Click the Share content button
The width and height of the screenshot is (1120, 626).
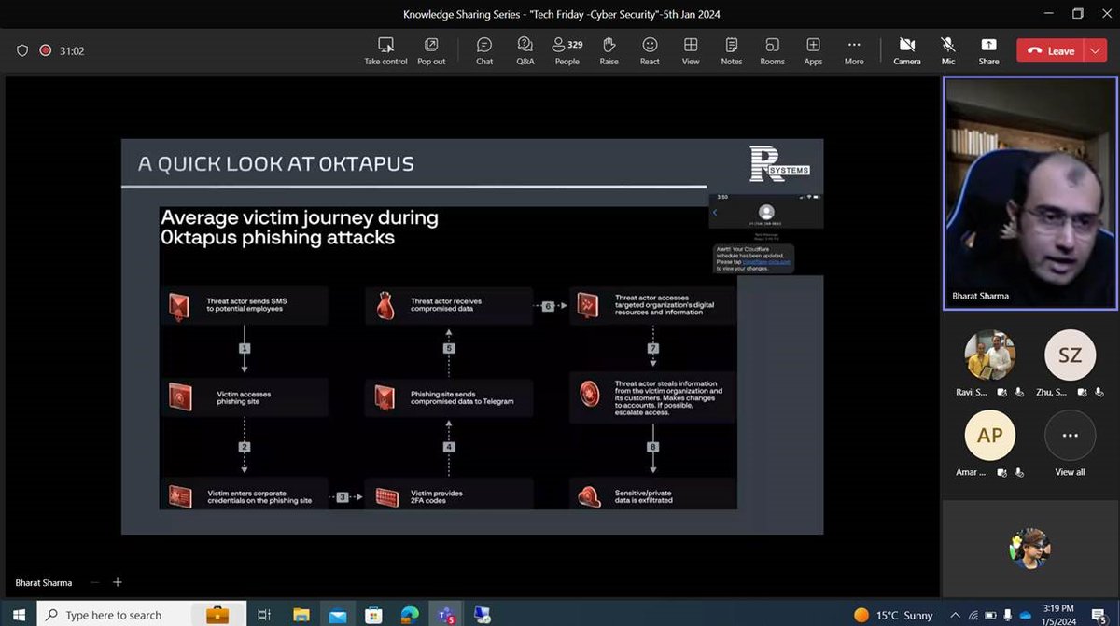tap(988, 51)
